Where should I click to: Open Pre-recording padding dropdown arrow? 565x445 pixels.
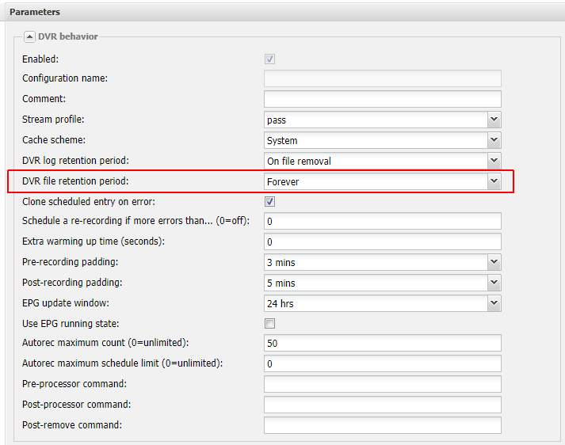pyautogui.click(x=494, y=262)
